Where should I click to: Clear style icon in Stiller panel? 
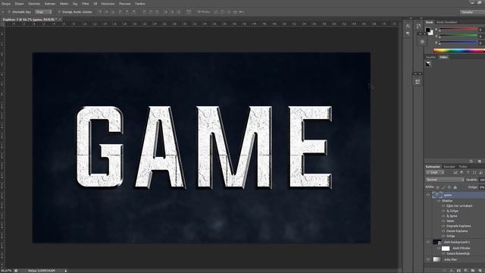pos(471,162)
